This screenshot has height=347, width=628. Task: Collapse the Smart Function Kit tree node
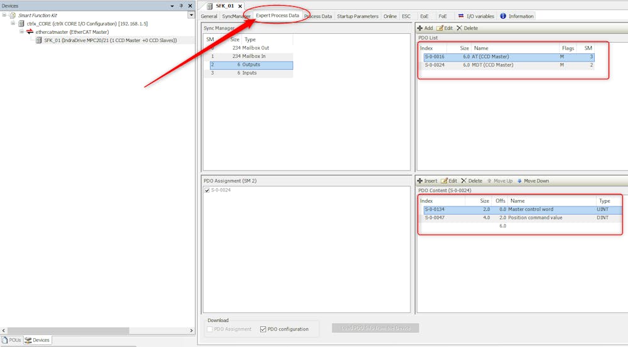pos(4,15)
